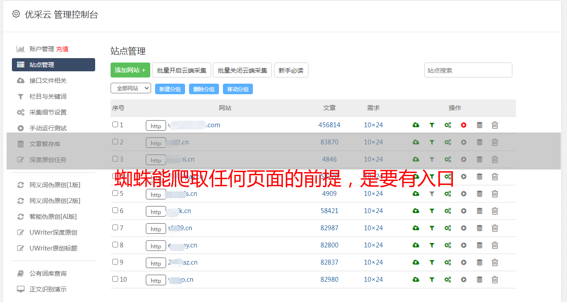Open 公有词库查询 in the sidebar
Viewport: 567px width, 302px height.
tap(48, 273)
